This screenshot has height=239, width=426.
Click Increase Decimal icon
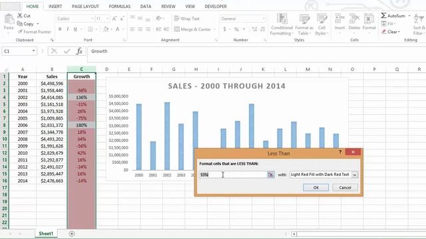pos(254,29)
